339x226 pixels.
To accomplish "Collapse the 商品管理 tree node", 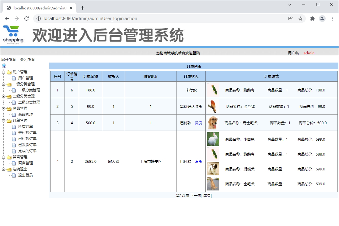I will click(x=3, y=108).
